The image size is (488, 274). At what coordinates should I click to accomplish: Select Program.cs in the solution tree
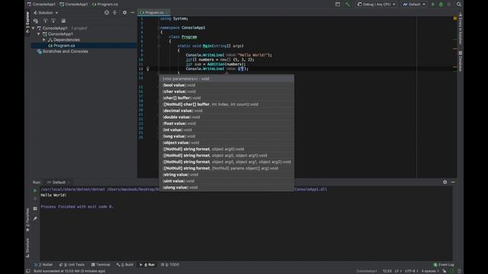84,46
